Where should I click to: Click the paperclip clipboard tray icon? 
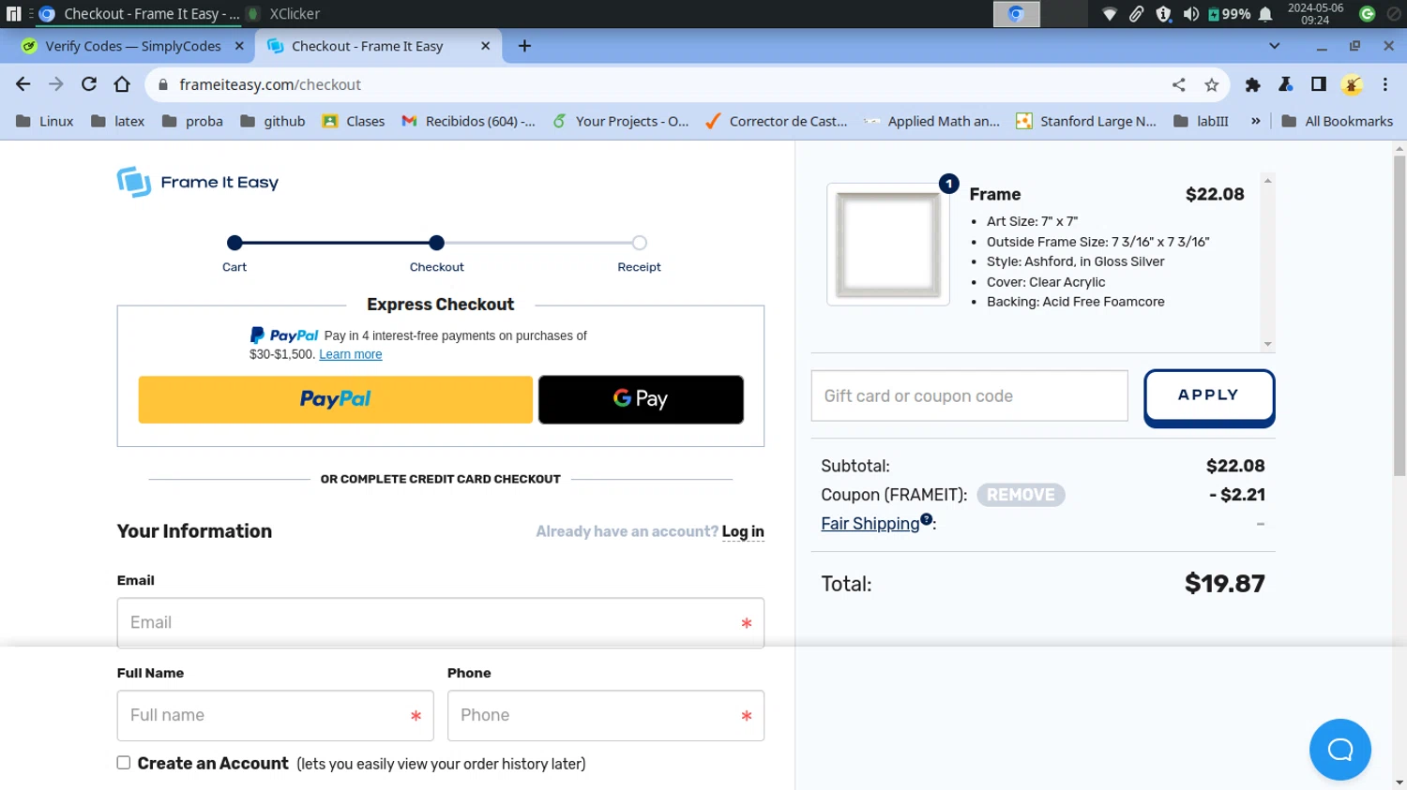[x=1136, y=14]
